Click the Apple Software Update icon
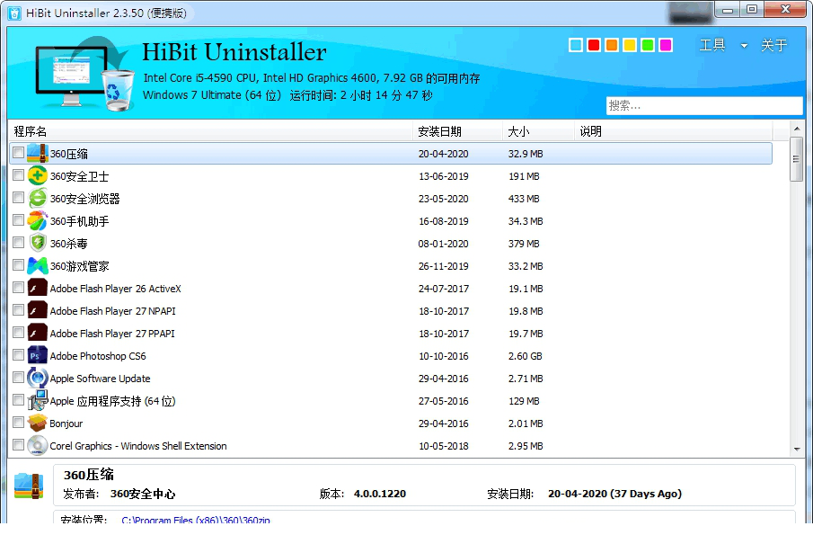The width and height of the screenshot is (813, 544). (37, 378)
